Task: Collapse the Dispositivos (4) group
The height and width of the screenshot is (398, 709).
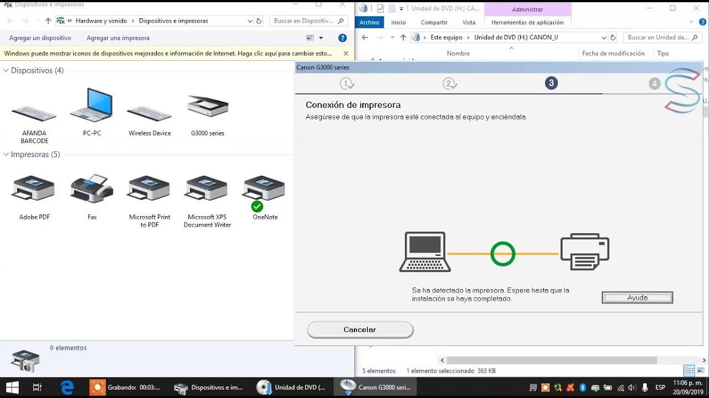Action: tap(6, 71)
